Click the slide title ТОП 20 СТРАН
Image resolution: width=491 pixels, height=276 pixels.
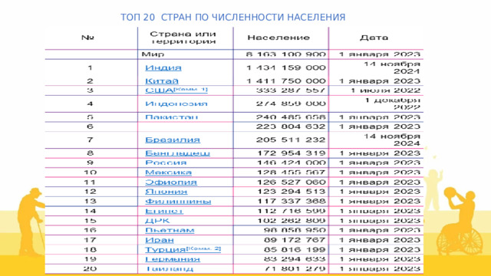coord(233,17)
